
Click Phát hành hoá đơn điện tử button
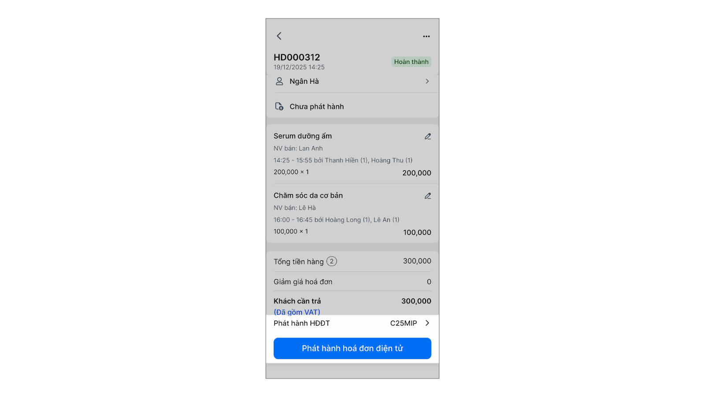pyautogui.click(x=352, y=348)
